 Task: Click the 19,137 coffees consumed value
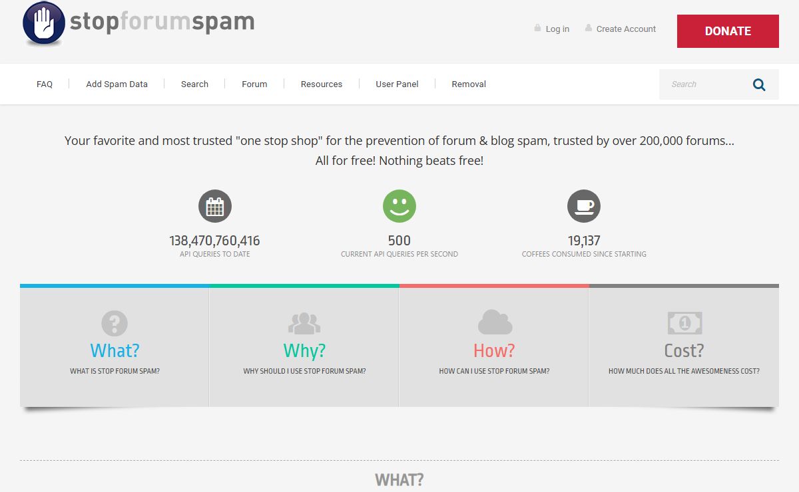click(x=584, y=241)
